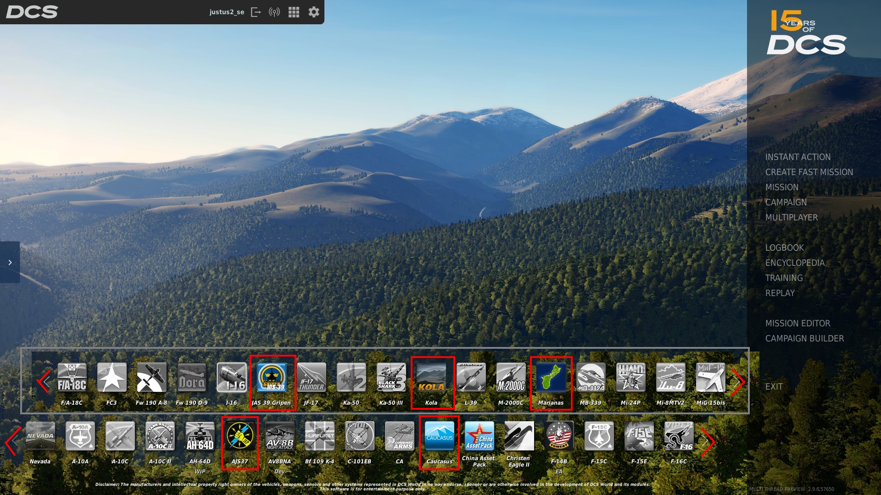Select the Kola terrain module icon
This screenshot has height=495, width=881.
(431, 378)
